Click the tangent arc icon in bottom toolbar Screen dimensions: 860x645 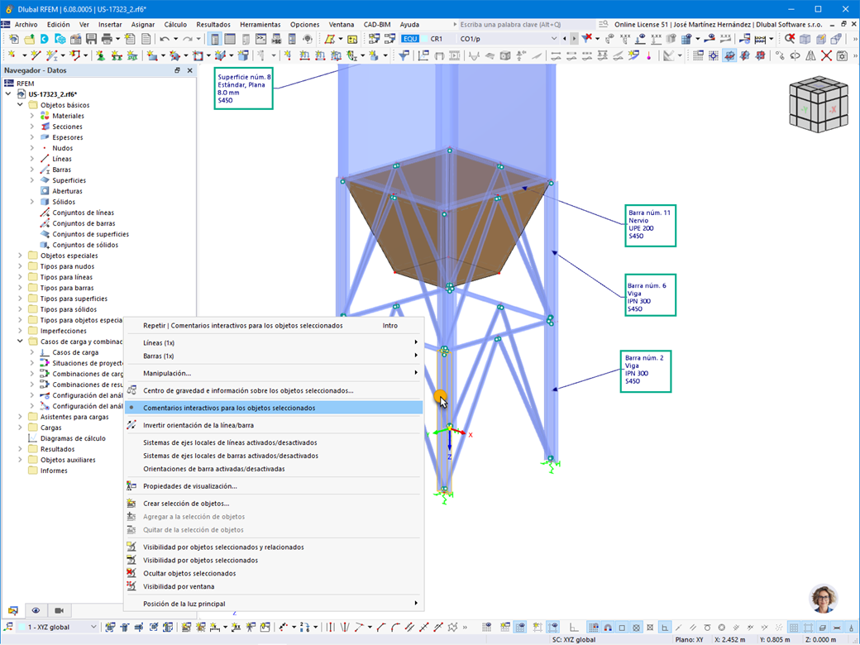click(395, 627)
